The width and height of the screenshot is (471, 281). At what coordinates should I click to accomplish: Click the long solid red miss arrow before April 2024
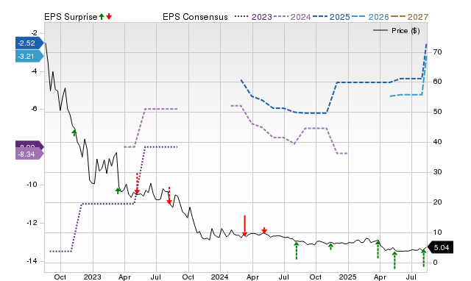point(245,226)
